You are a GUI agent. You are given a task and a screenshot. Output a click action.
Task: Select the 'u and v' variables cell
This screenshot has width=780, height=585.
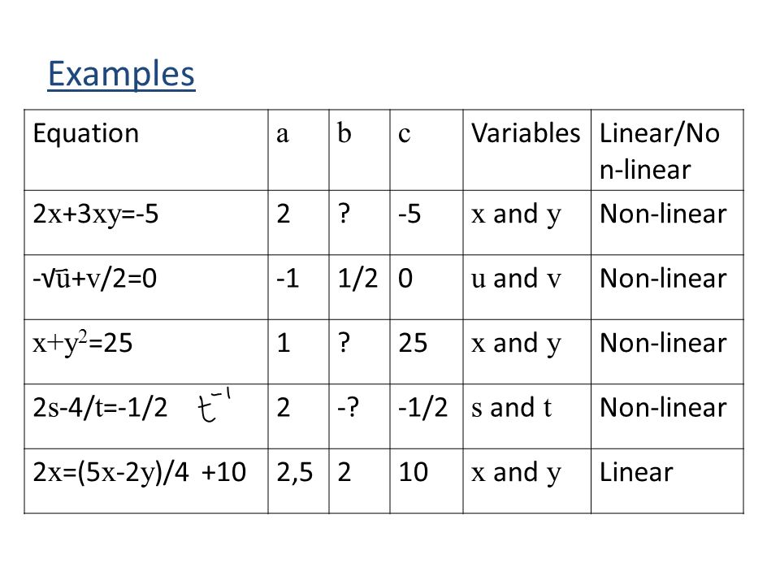click(526, 287)
